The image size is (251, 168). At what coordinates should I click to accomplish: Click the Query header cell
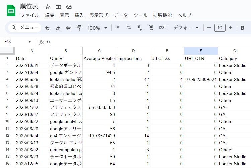pos(66,59)
